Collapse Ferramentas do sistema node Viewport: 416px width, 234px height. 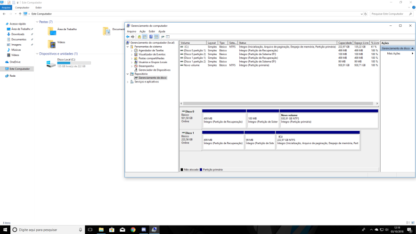pyautogui.click(x=128, y=47)
